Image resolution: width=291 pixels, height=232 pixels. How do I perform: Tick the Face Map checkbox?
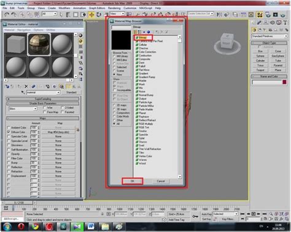44,112
